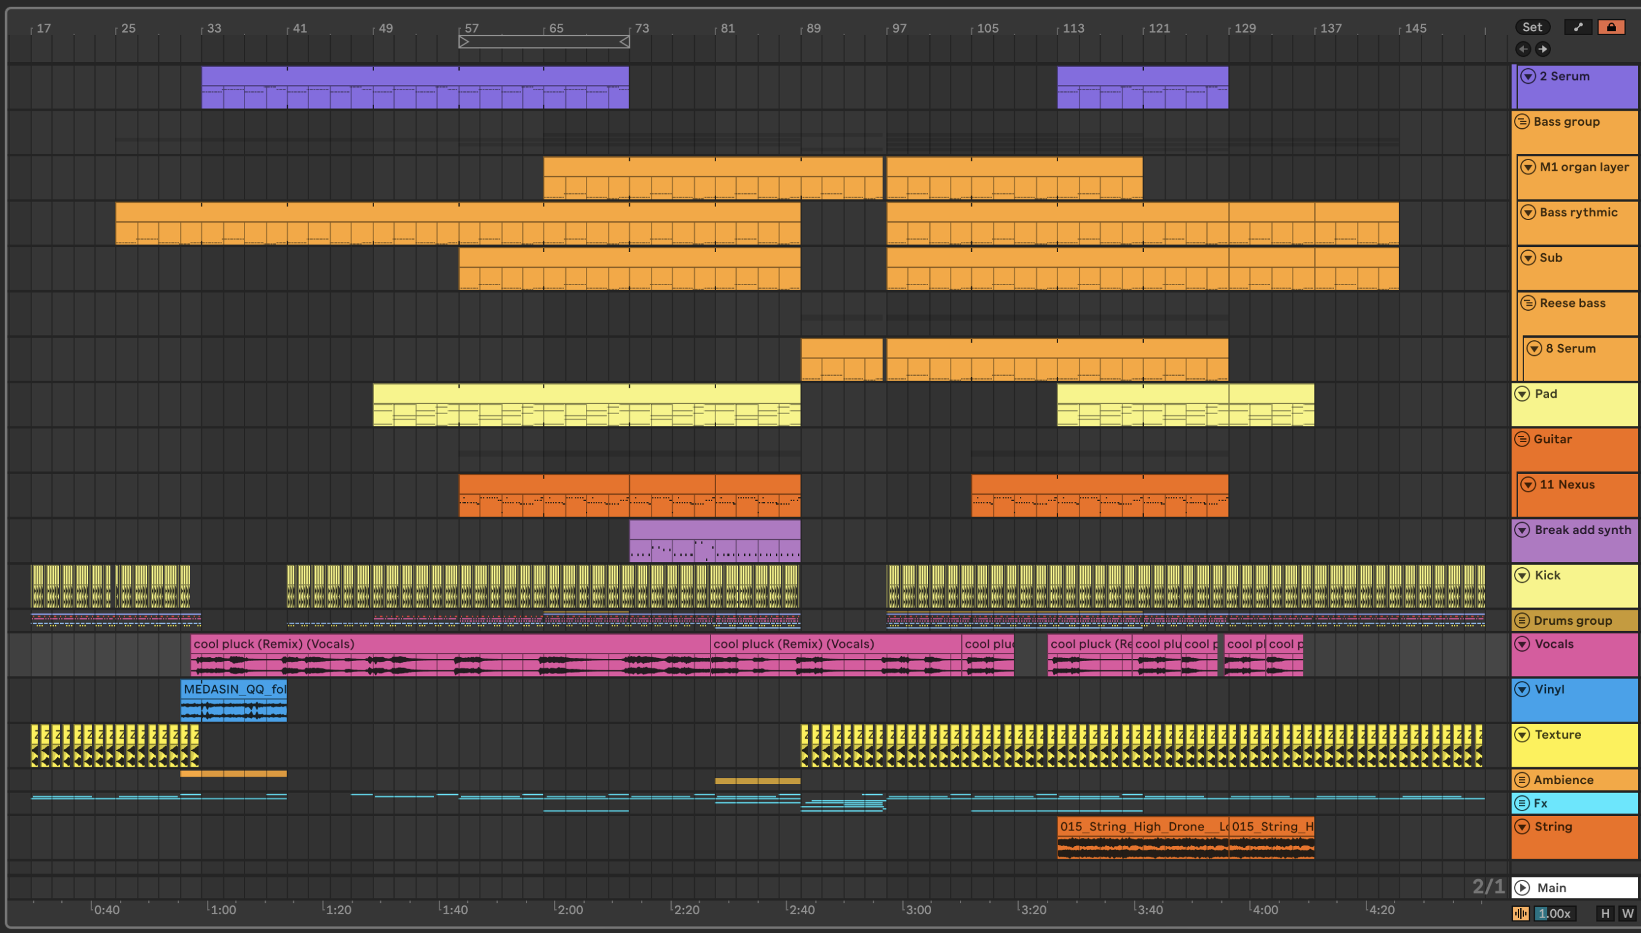Click the H optimize height button
This screenshot has height=933, width=1641.
[1605, 914]
